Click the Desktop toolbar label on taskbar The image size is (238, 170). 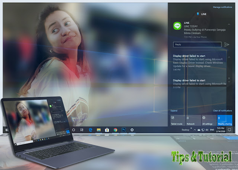186,130
